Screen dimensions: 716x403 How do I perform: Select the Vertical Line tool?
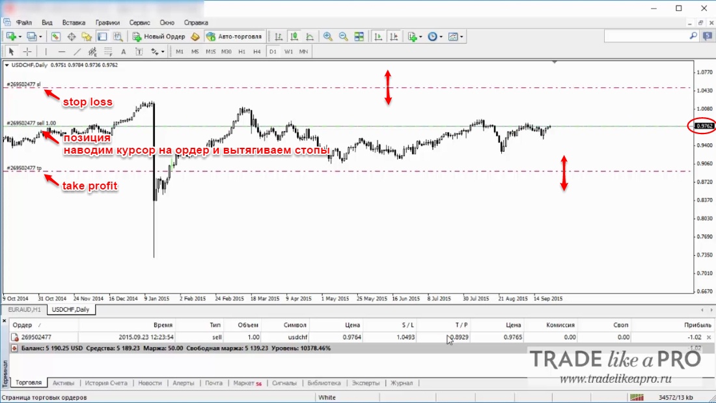tap(46, 51)
